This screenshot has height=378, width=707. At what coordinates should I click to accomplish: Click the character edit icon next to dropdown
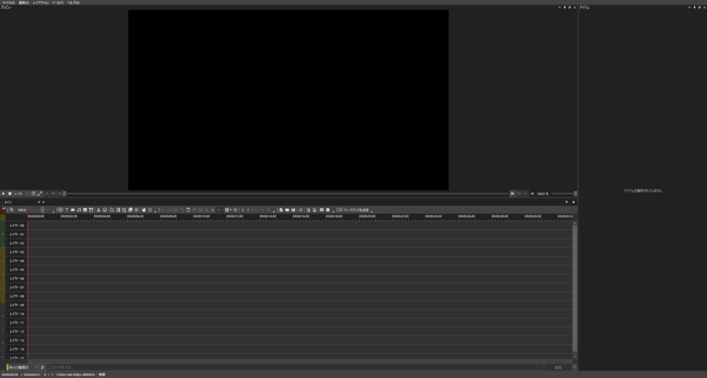(x=42, y=368)
